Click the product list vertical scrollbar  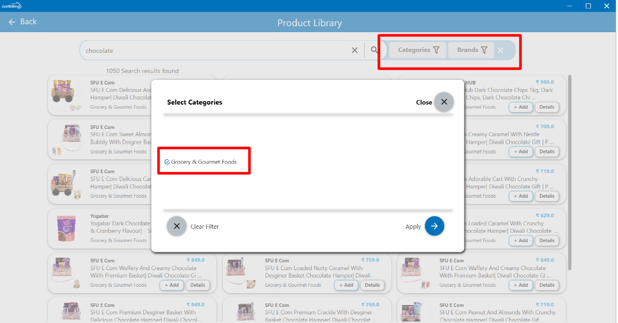pos(570,172)
